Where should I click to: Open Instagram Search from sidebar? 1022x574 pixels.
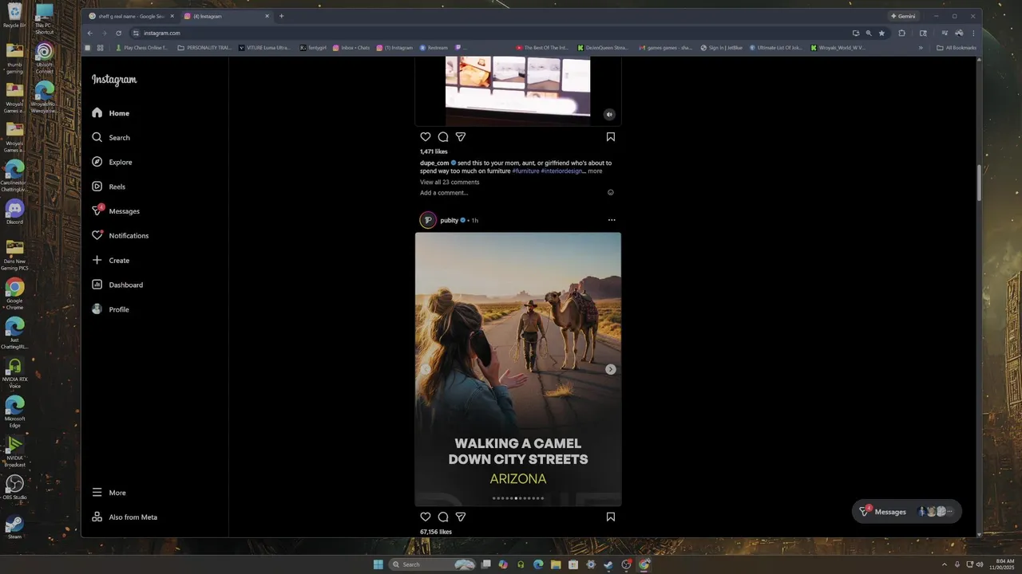tap(110, 138)
